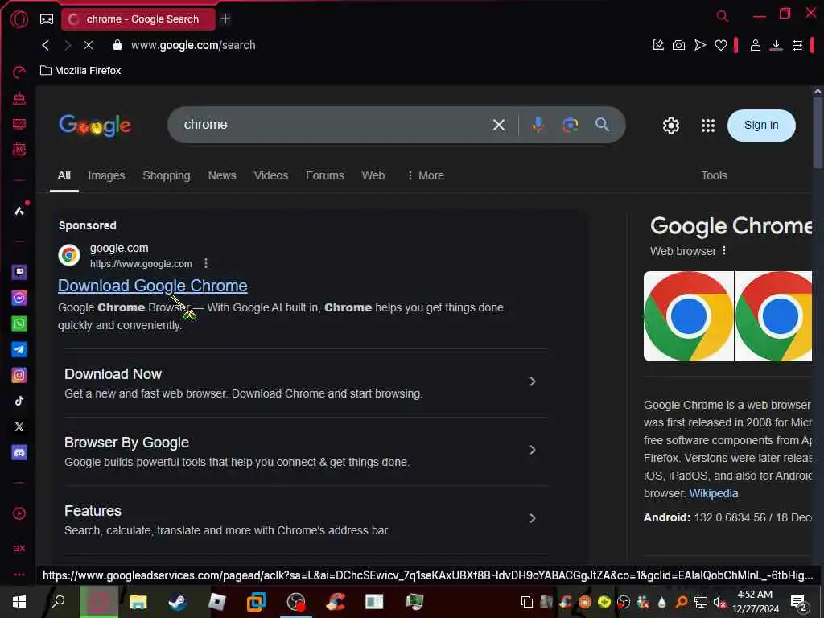Image resolution: width=824 pixels, height=618 pixels.
Task: Open the downloads panel icon
Action: (776, 45)
